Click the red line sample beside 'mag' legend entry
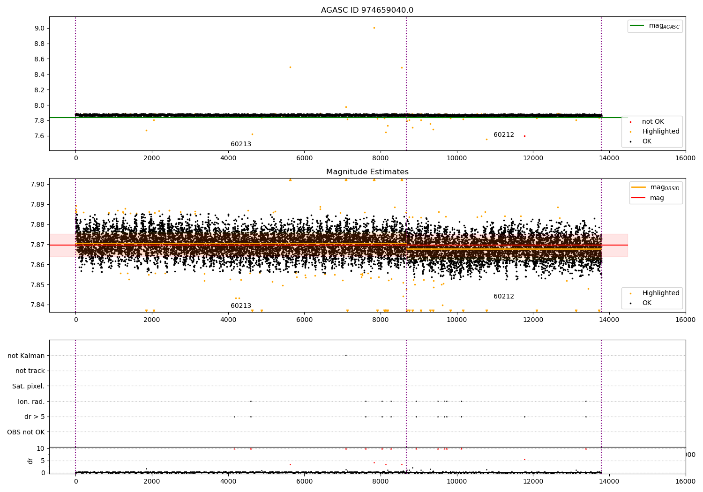Screen dimensions: 703x492 pos(639,198)
